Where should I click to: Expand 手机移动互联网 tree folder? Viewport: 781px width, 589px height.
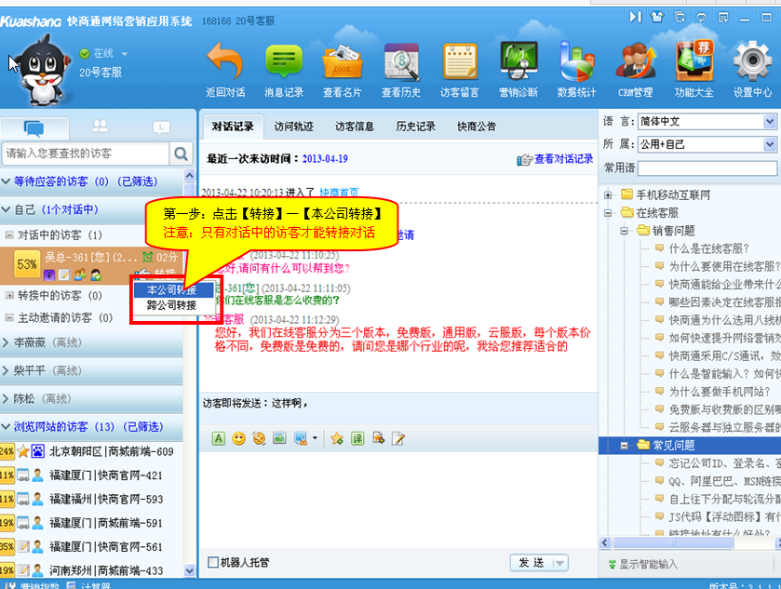pos(608,195)
